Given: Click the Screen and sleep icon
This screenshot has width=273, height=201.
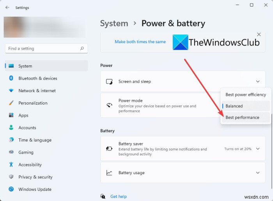Looking at the screenshot, I should point(109,81).
